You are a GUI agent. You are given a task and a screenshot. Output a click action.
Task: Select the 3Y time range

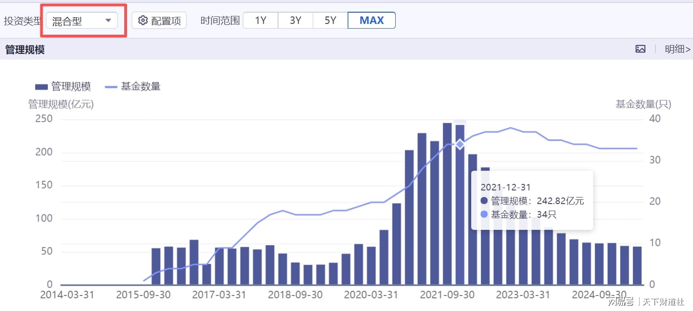pos(295,20)
